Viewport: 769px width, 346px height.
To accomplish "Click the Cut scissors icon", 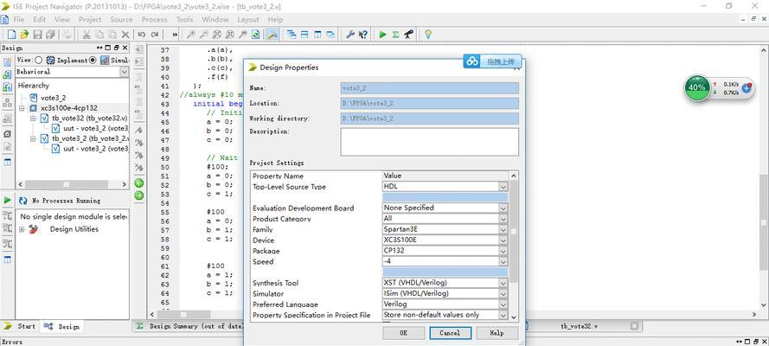I will [87, 35].
